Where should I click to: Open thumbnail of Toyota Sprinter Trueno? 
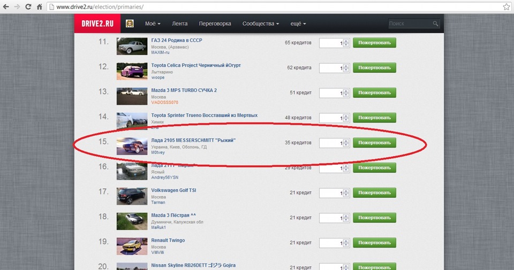132,121
